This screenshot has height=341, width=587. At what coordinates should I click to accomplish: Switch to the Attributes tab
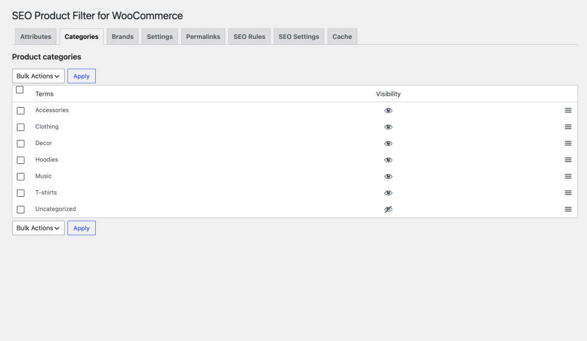[35, 36]
